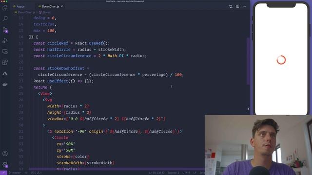Open the Extensions view
Screen dimensions: 312x175
point(5,62)
